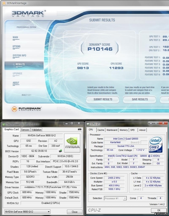Click the code name 'Kentsfield' field
169x216 pixels.
[115, 142]
